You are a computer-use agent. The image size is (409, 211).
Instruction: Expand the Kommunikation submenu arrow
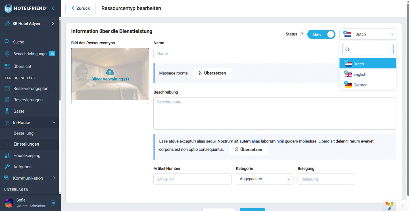[x=54, y=178]
